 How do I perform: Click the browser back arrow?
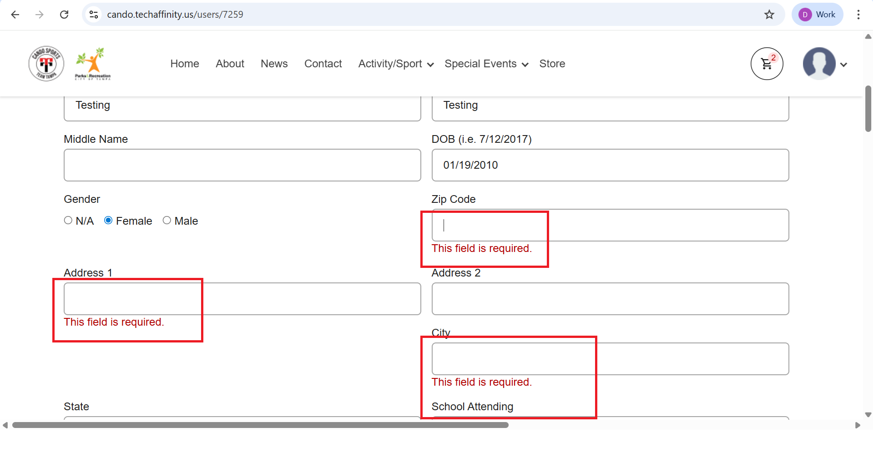[15, 15]
